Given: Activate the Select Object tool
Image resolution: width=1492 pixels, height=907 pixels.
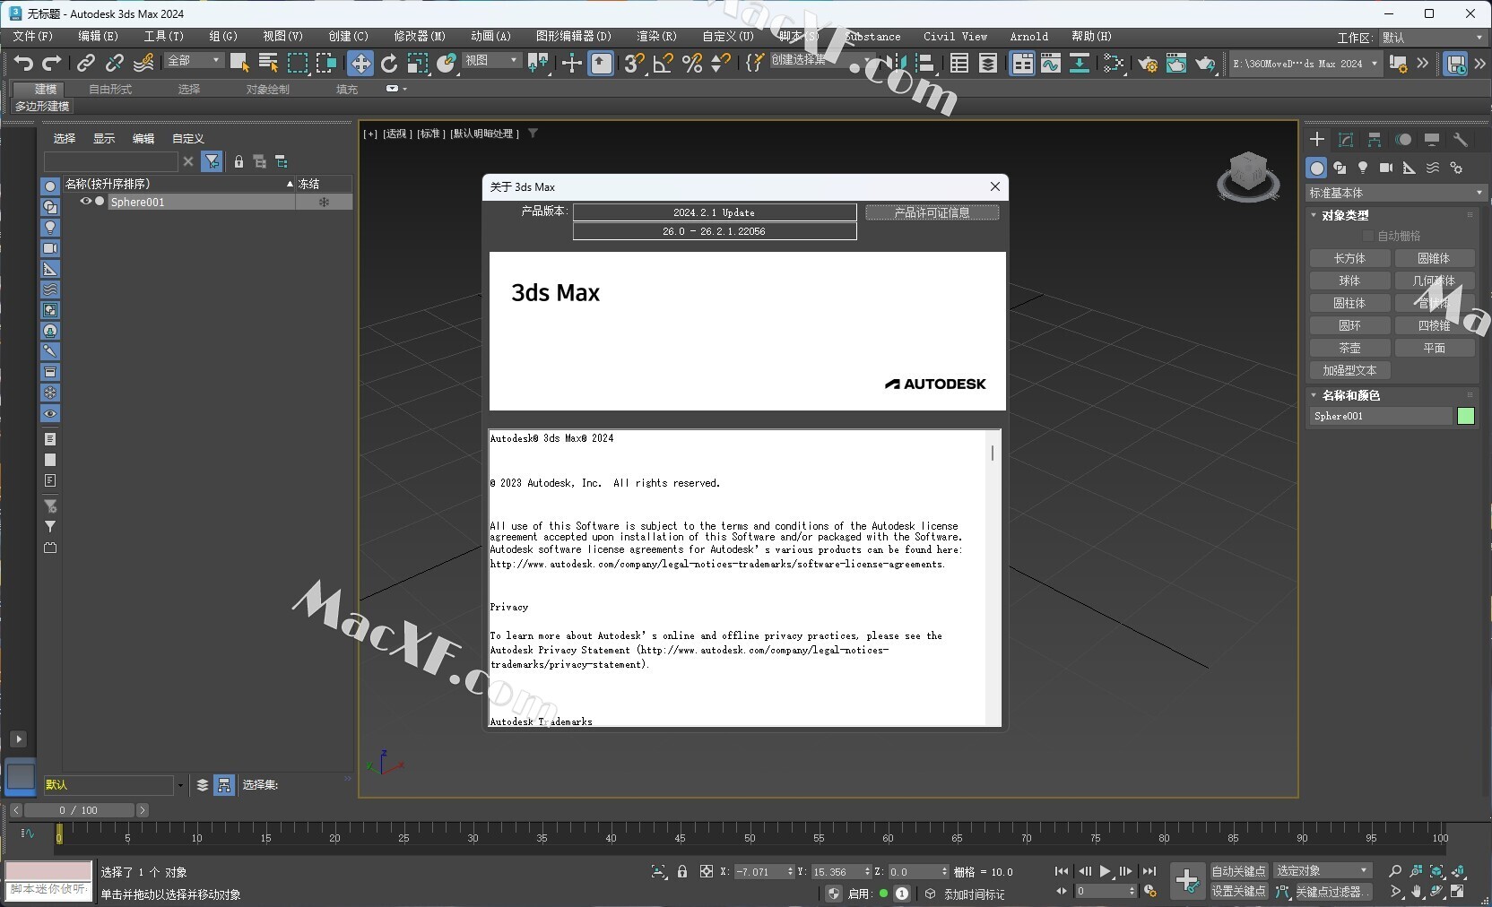Looking at the screenshot, I should point(239,63).
